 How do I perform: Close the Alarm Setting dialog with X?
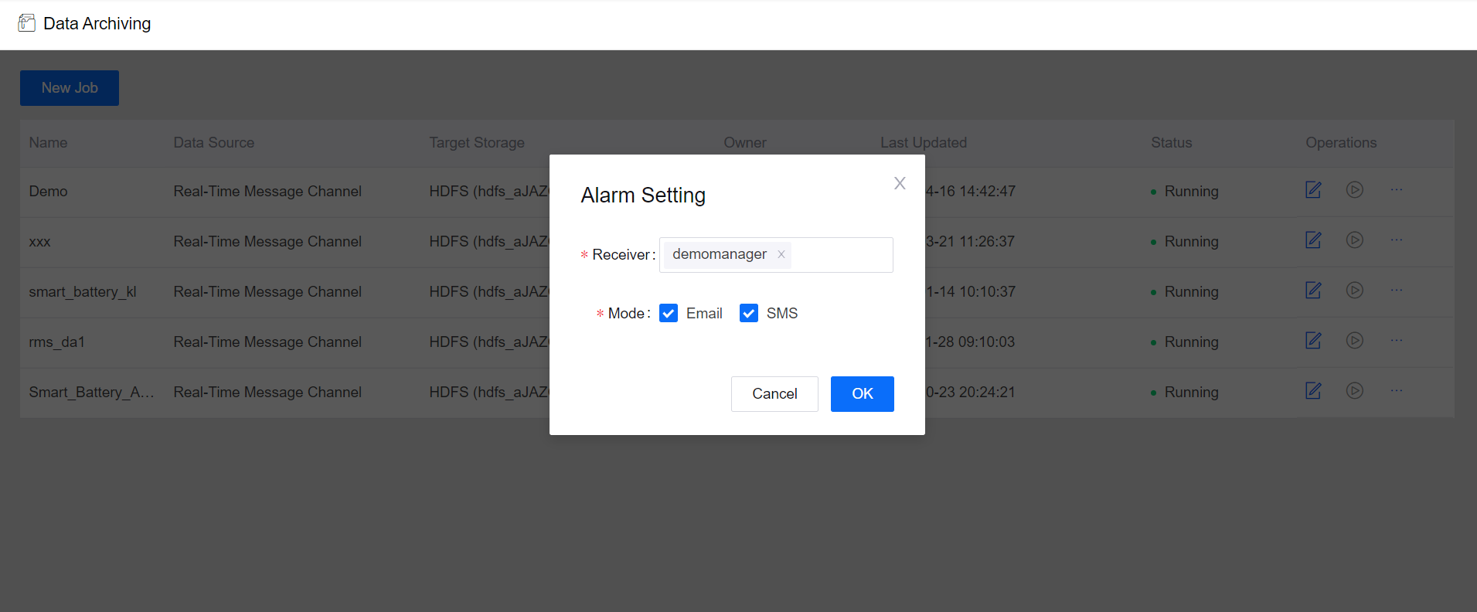[x=900, y=183]
